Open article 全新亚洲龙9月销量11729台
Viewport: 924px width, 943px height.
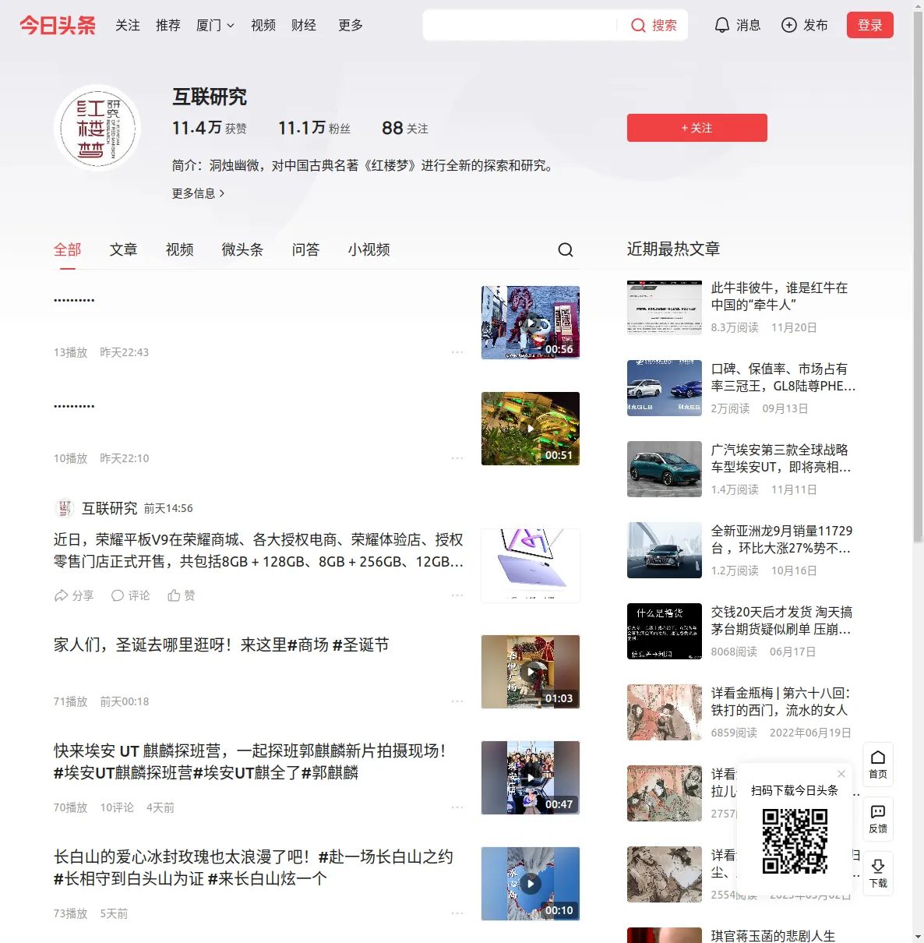(x=781, y=539)
